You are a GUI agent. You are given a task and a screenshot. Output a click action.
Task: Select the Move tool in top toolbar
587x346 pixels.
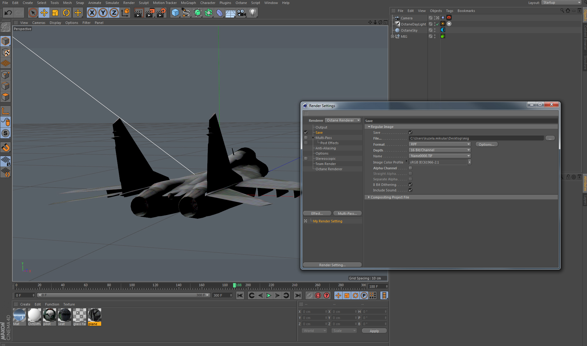click(44, 13)
